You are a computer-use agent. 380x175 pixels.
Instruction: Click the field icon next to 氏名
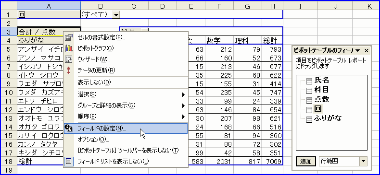pos(309,81)
